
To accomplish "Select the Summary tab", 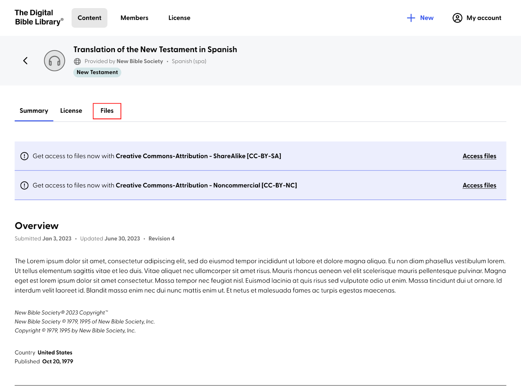I will (x=34, y=111).
